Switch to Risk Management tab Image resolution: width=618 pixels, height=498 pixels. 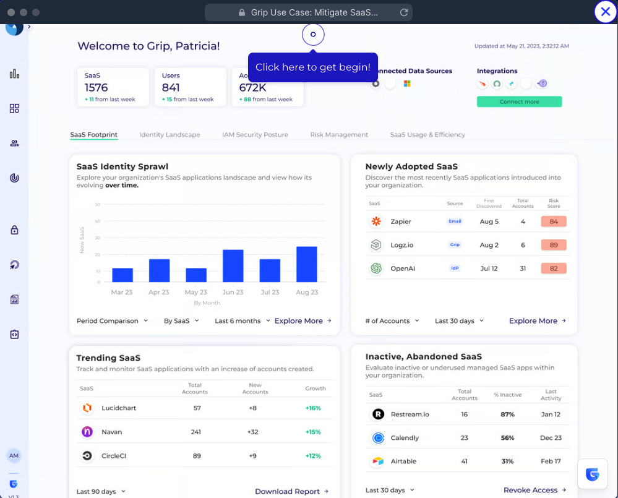click(x=339, y=135)
